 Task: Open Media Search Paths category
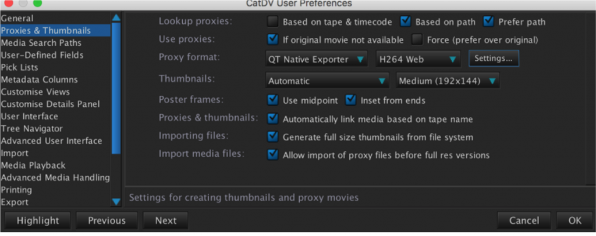55,43
